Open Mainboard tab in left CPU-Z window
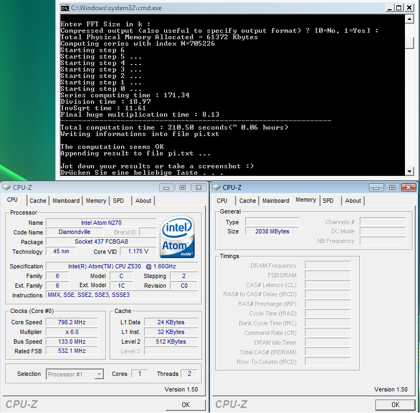 click(x=66, y=201)
